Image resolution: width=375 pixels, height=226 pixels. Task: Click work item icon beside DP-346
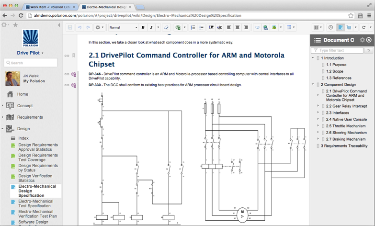pyautogui.click(x=74, y=74)
